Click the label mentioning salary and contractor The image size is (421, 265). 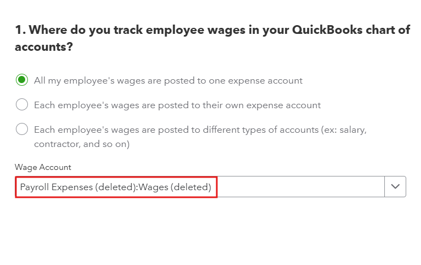click(200, 129)
